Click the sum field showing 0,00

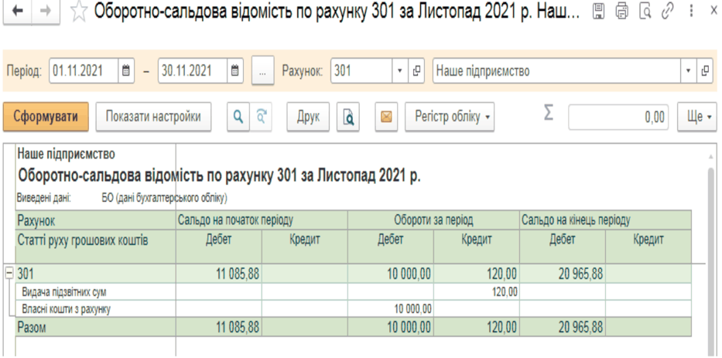618,118
